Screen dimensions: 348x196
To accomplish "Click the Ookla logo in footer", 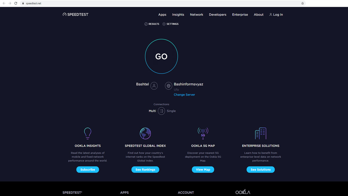I will pos(243,192).
